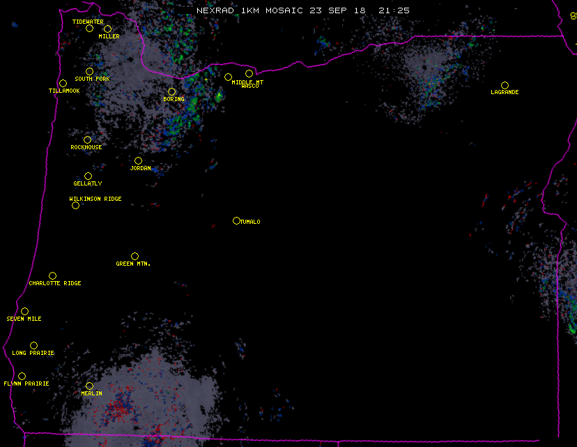Select the Wilkinson Ridge station circle
This screenshot has height=447, width=577.
pos(75,205)
